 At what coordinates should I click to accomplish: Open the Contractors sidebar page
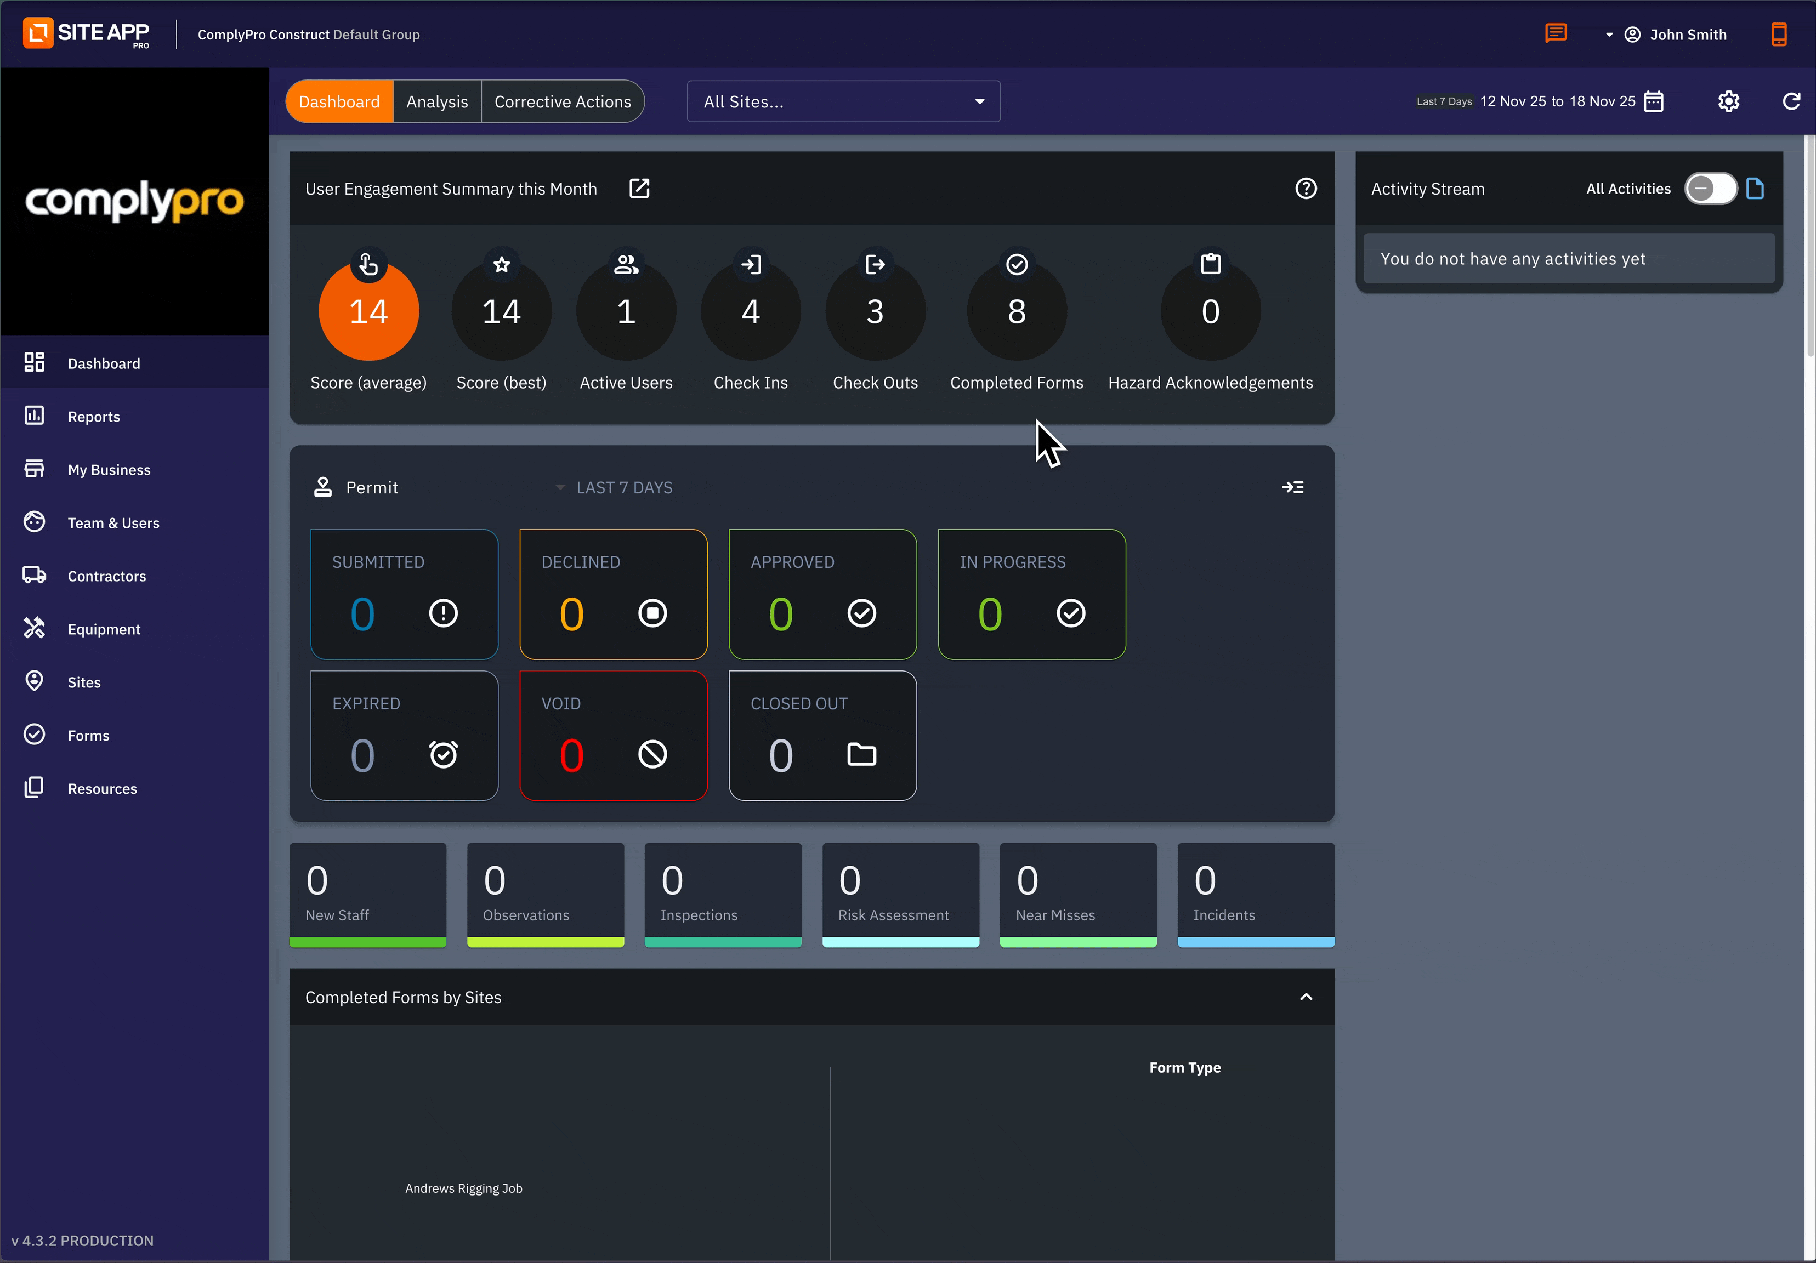[107, 576]
